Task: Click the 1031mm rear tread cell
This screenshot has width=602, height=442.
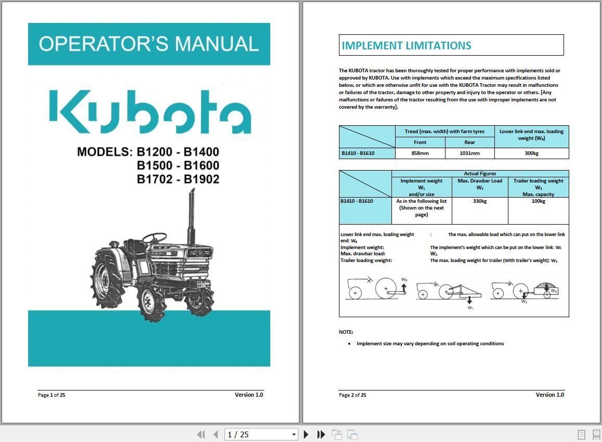Action: pyautogui.click(x=469, y=153)
